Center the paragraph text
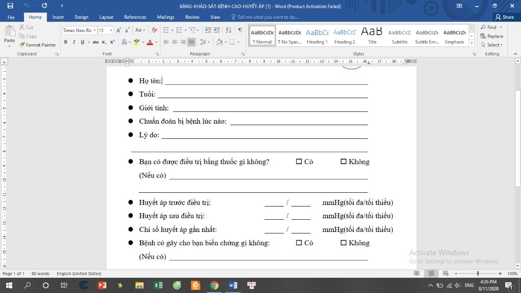Screen dimensions: 521x293 click(175, 42)
